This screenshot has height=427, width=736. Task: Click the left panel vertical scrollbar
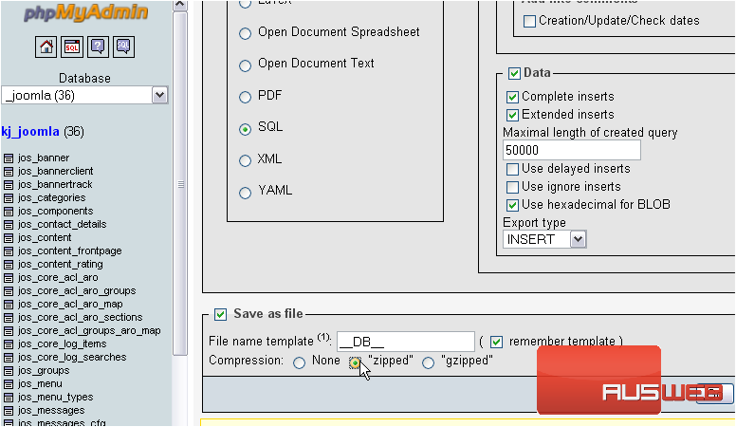180,190
